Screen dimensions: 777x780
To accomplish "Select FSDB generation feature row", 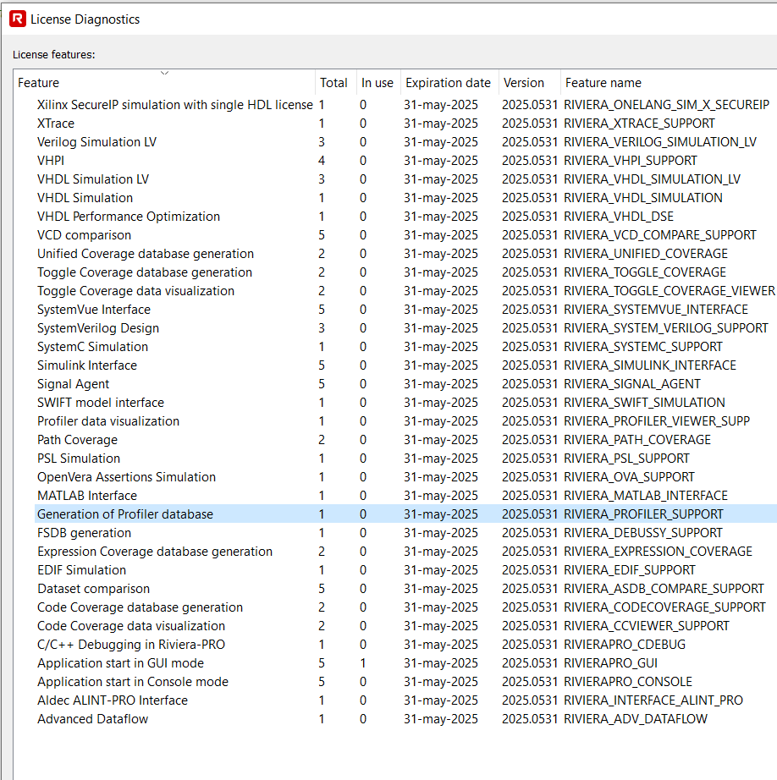I will [x=84, y=533].
